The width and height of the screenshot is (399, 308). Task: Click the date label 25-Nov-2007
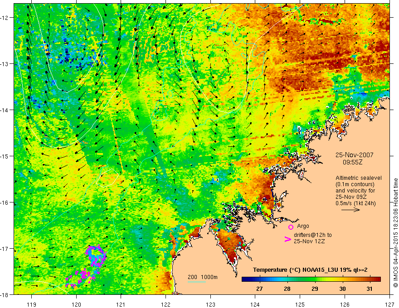pyautogui.click(x=354, y=155)
